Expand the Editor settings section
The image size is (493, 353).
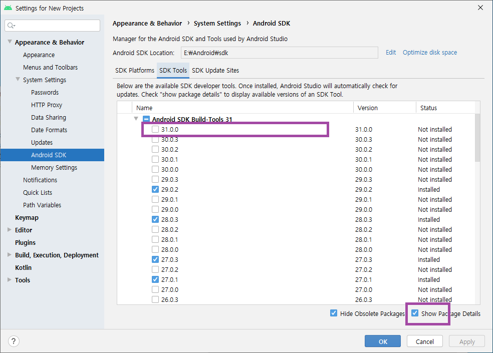[9, 230]
